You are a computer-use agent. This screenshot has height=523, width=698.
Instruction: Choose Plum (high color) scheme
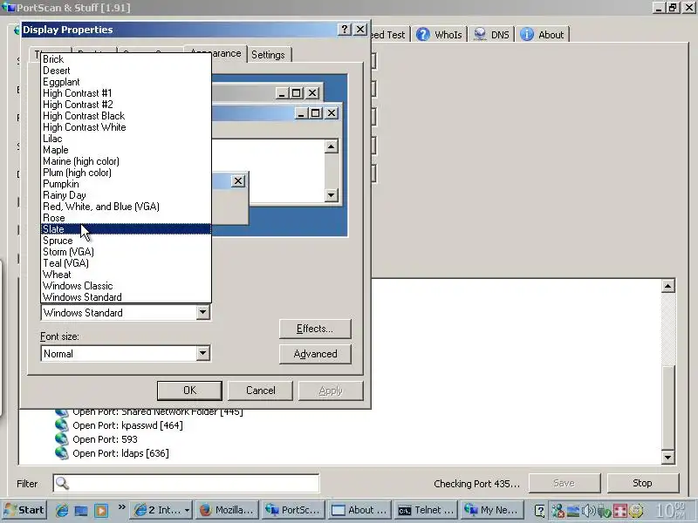pyautogui.click(x=126, y=173)
